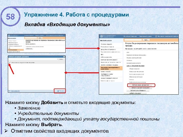Open Информационные системы under Цель 1
This screenshot has height=137, width=183.
[x=138, y=82]
